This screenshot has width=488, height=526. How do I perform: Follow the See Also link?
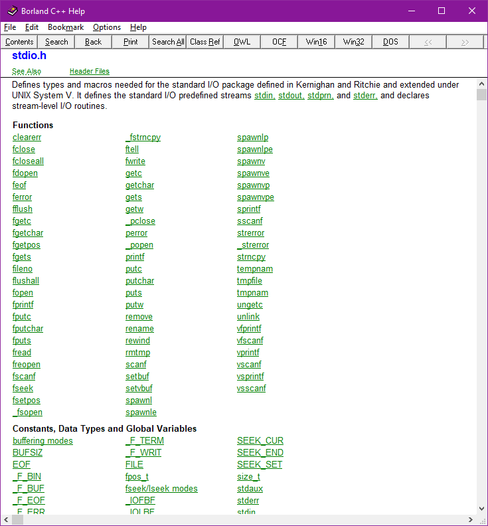[27, 72]
